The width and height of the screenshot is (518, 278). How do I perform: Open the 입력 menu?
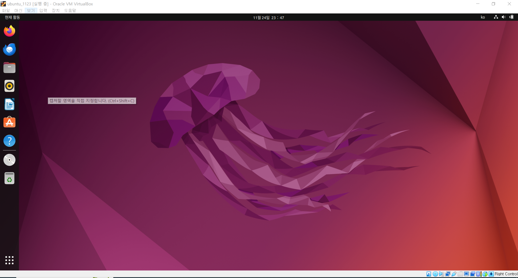tap(43, 10)
